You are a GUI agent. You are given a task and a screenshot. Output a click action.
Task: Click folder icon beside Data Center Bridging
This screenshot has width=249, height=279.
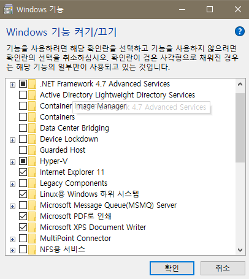(33, 128)
